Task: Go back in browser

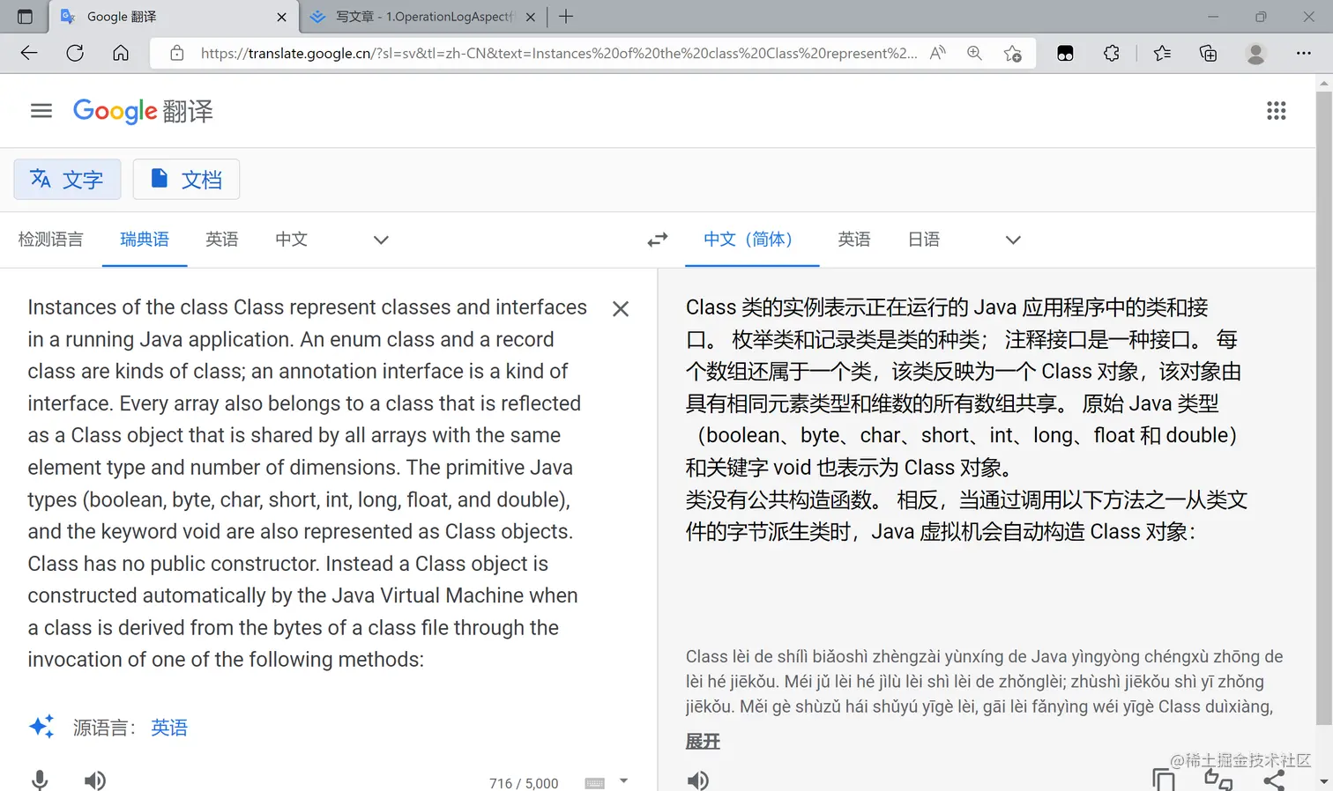Action: tap(29, 53)
